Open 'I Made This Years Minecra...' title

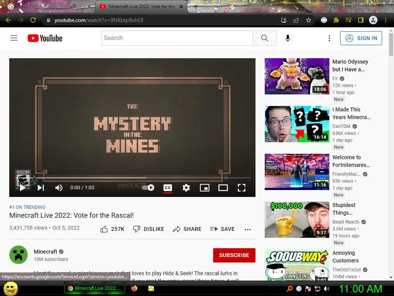pyautogui.click(x=351, y=113)
